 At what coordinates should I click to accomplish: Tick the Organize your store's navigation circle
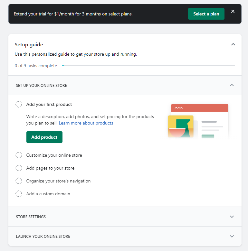click(x=19, y=181)
